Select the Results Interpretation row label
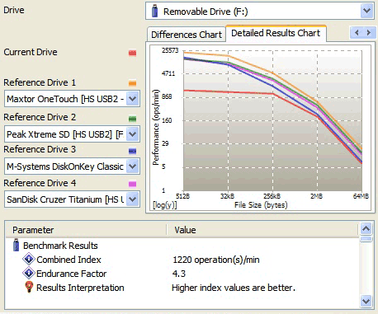This screenshot has height=314, width=378. click(x=80, y=288)
